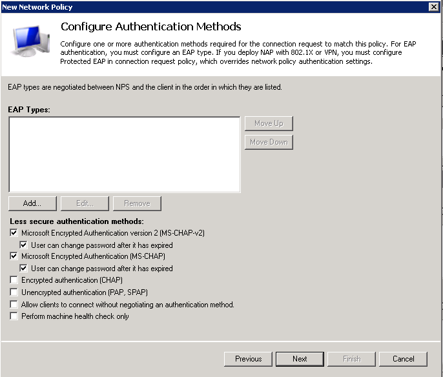Click the disabled Edit... button
Viewport: 443px width, 377px height.
coord(85,203)
